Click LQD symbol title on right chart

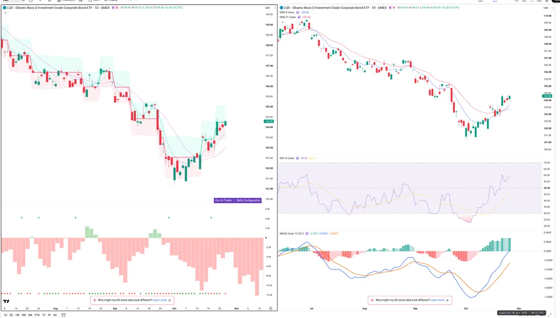336,8
